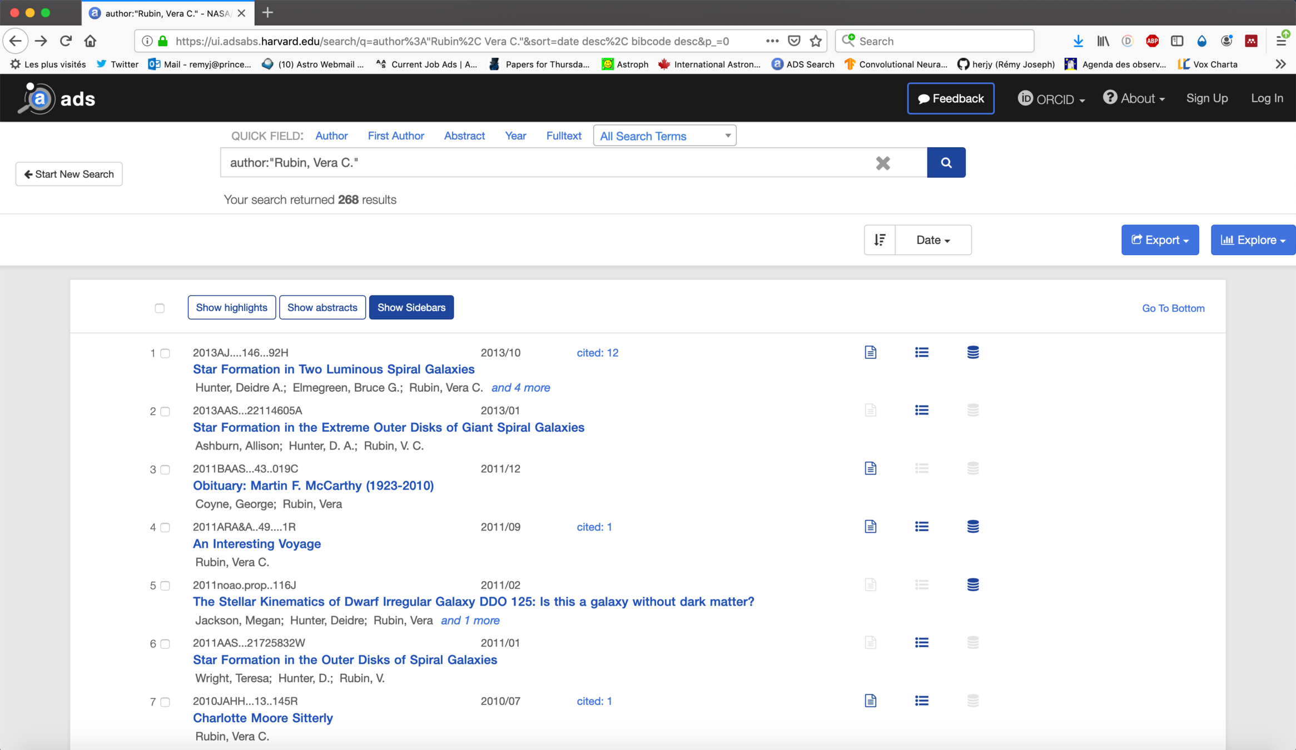Click the blue magnifier search button
Viewport: 1296px width, 750px height.
tap(946, 163)
